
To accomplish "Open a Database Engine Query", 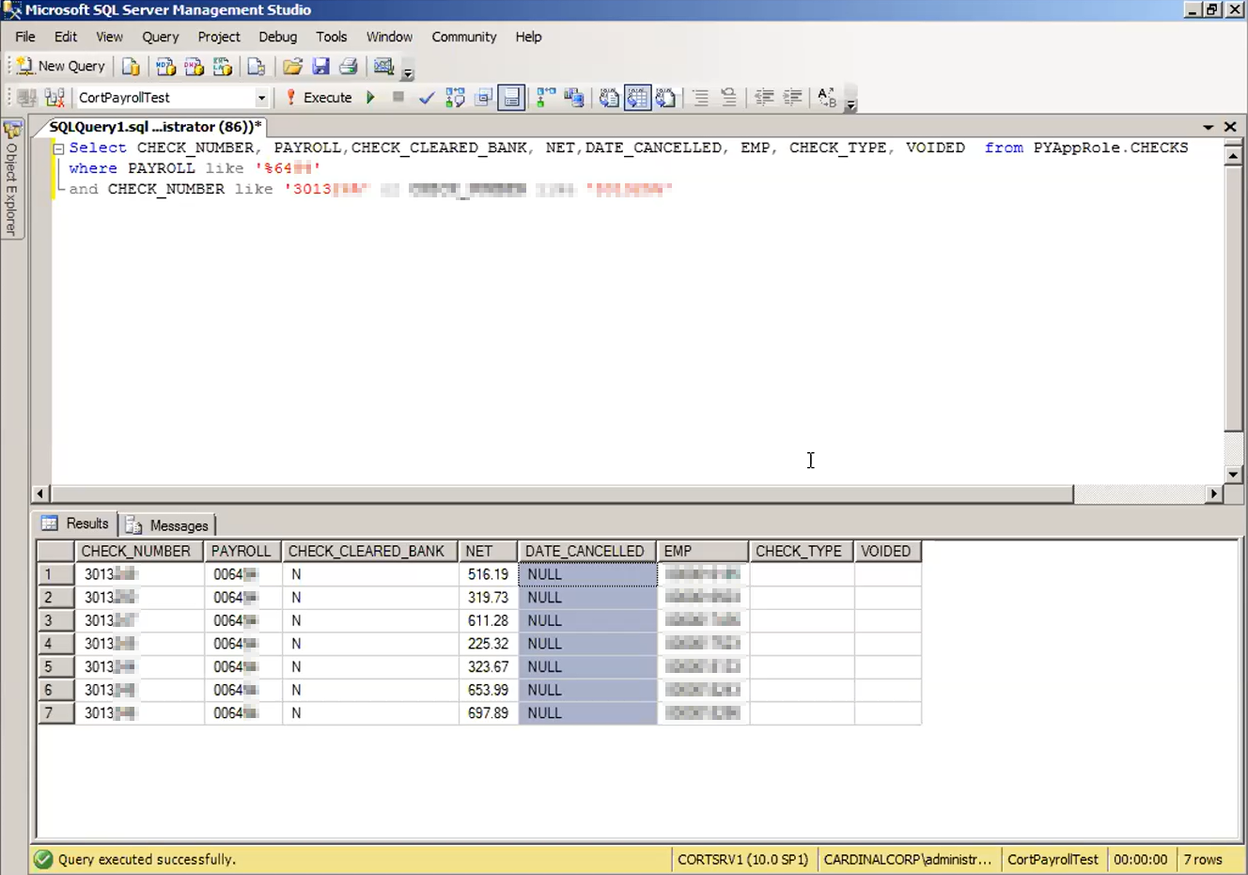I will (x=131, y=67).
